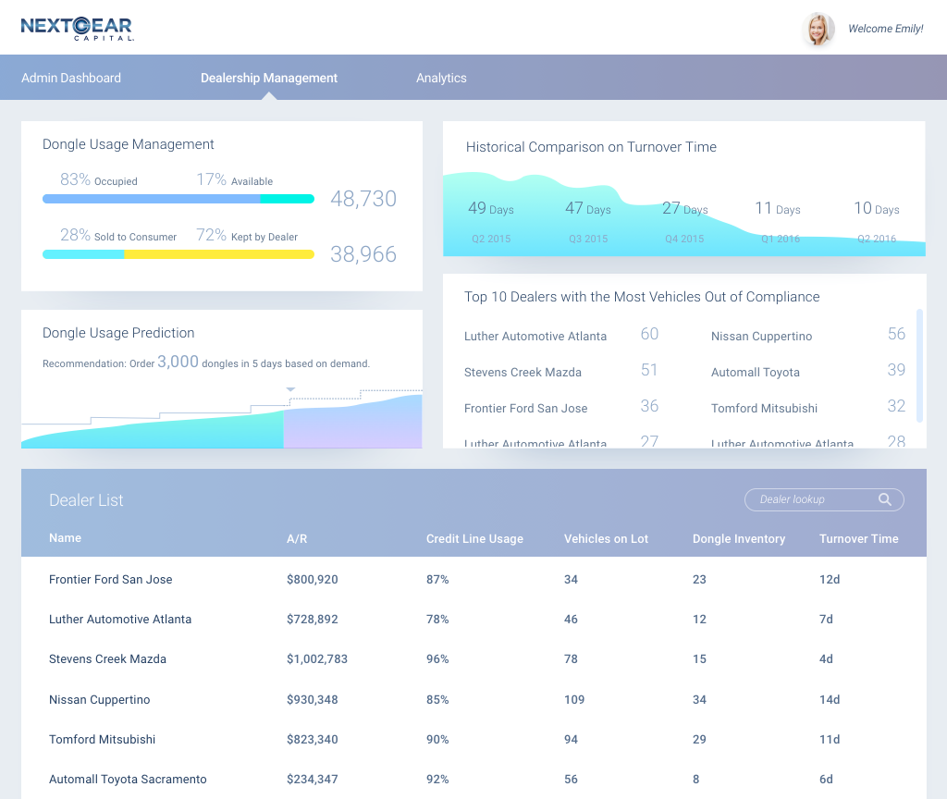Viewport: 947px width, 799px height.
Task: Click Historical Comparison on Turnover Time heading
Action: [591, 147]
